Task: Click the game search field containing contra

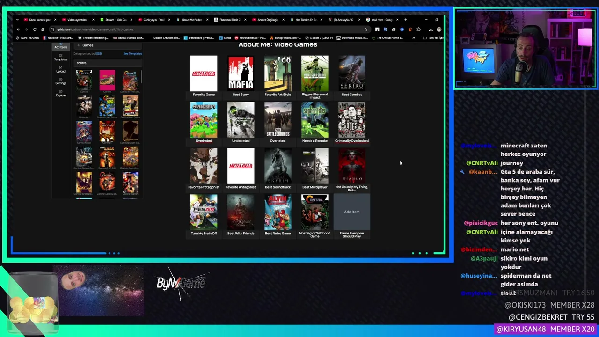Action: tap(108, 63)
